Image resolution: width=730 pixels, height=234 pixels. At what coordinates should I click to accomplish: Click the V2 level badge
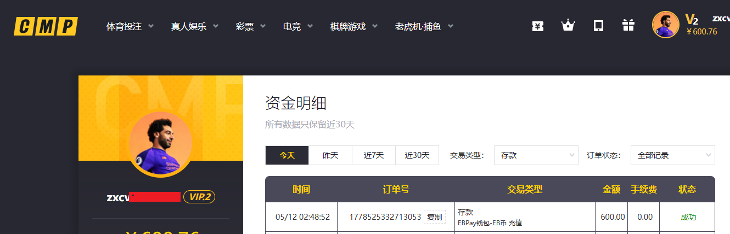click(692, 20)
